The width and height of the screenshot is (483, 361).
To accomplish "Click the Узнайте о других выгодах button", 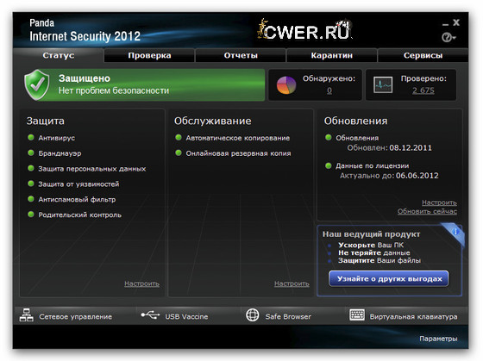I will 388,279.
